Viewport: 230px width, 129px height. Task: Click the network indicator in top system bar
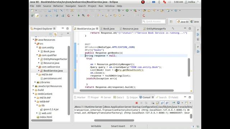[x=165, y=2]
